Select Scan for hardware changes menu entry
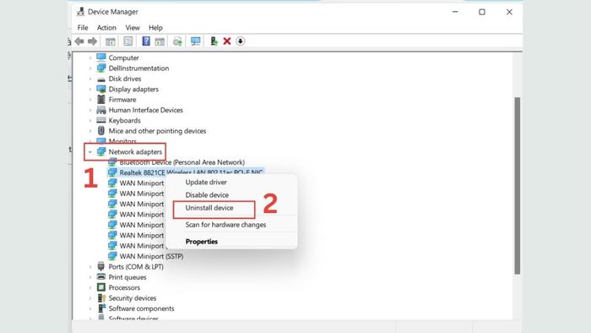591x333 pixels. 225,225
